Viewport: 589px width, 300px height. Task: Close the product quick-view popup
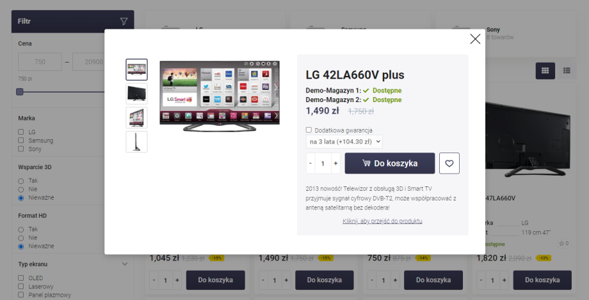(x=475, y=39)
